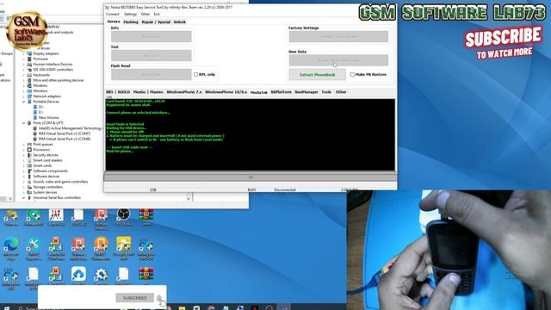
Task: Expand the Modems node
Action: coord(24,86)
